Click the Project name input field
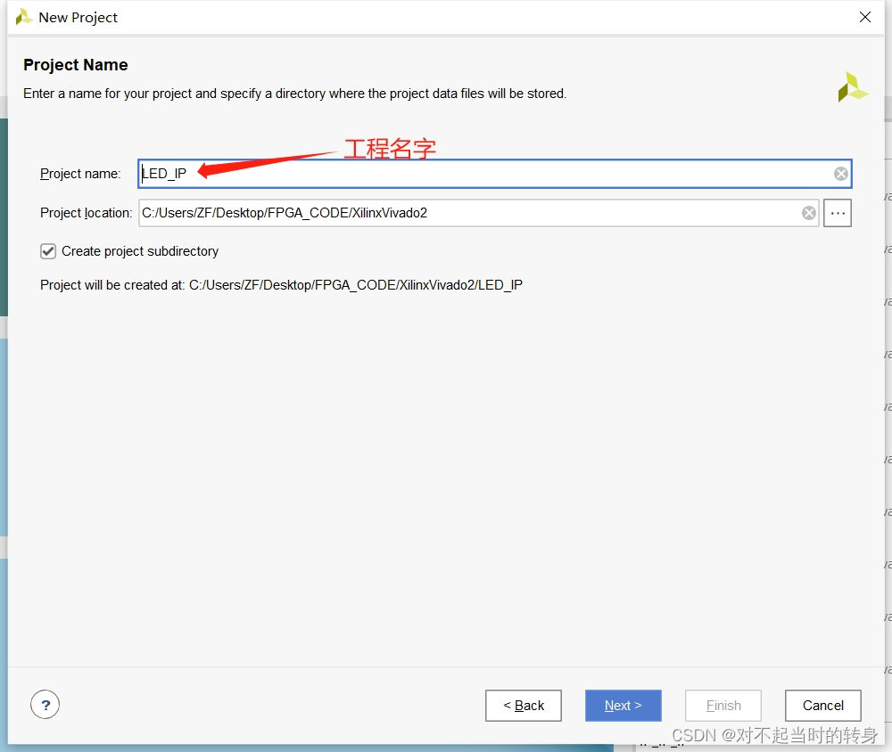The image size is (892, 752). point(495,174)
